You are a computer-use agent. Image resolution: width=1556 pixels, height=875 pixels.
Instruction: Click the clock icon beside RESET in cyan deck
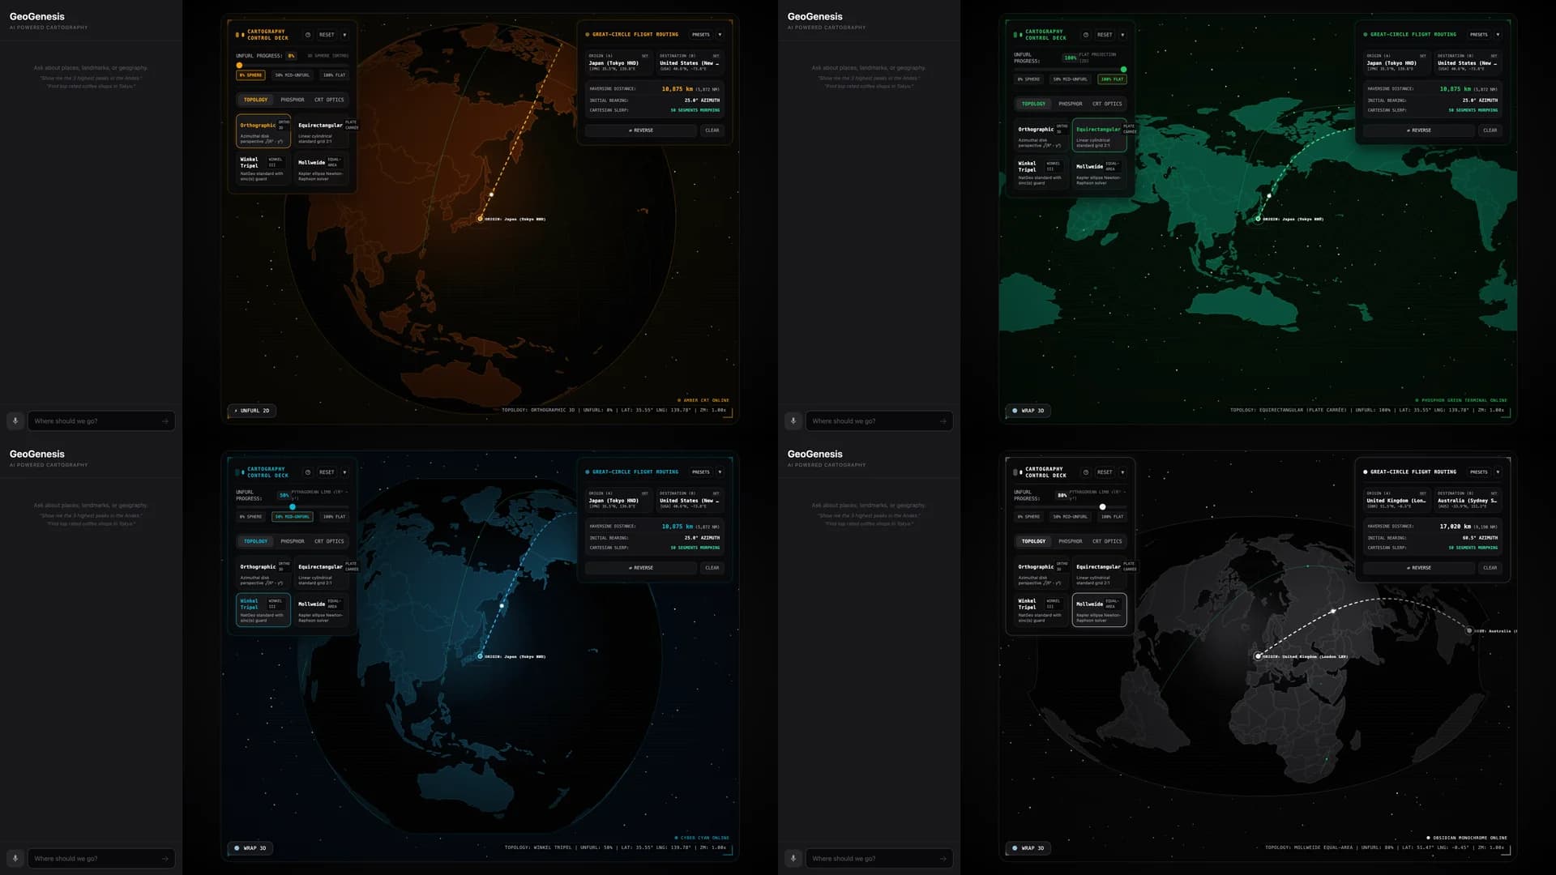pyautogui.click(x=308, y=472)
